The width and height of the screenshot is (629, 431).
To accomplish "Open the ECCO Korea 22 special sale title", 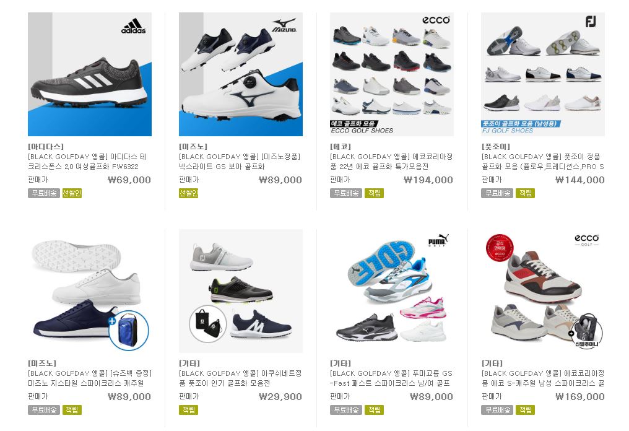I will click(x=391, y=162).
